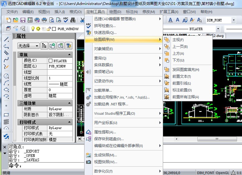
Task: Click the underlined A text style icon
Action: point(170,20)
